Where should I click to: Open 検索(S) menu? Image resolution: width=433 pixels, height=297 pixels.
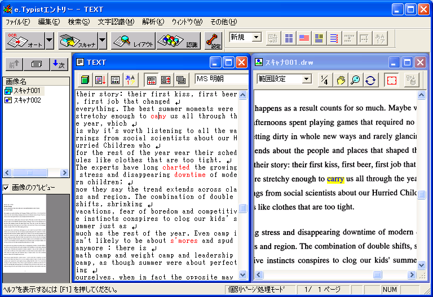click(79, 22)
